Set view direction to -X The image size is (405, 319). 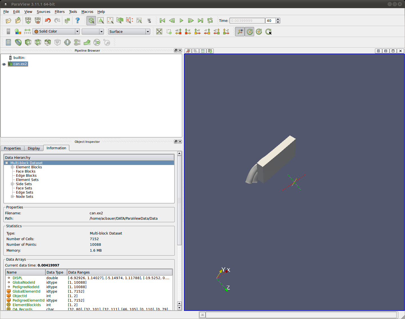[188, 31]
